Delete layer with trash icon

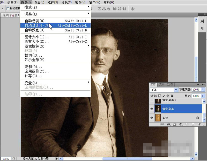[x=199, y=124]
